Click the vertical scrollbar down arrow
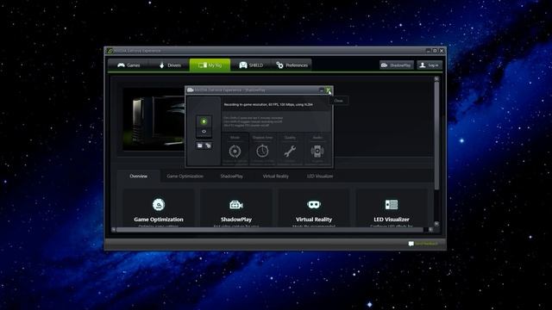 pyautogui.click(x=436, y=224)
